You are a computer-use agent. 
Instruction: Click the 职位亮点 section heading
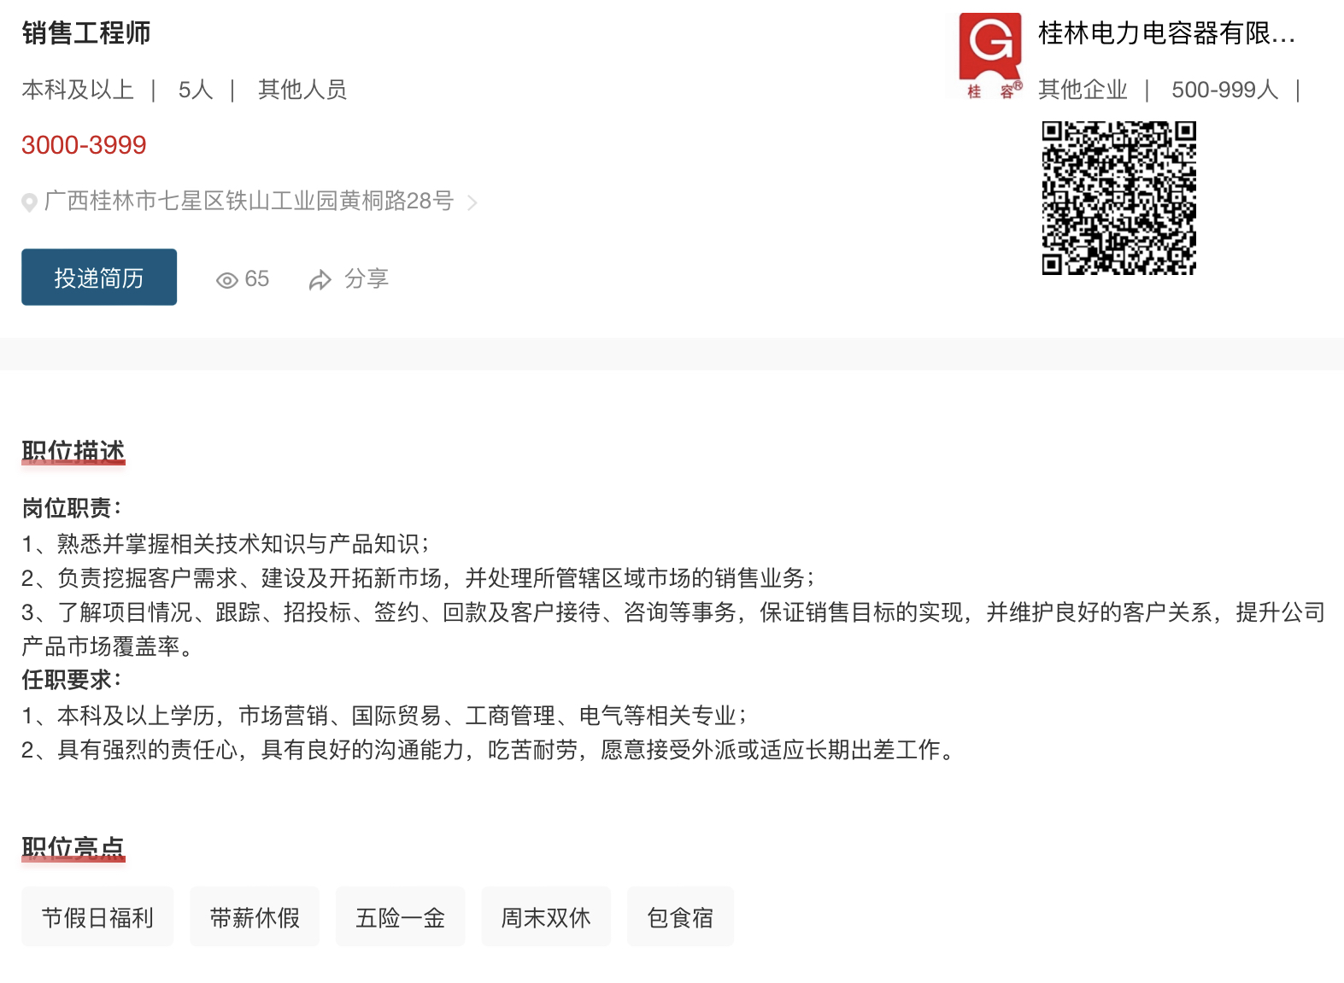click(73, 847)
